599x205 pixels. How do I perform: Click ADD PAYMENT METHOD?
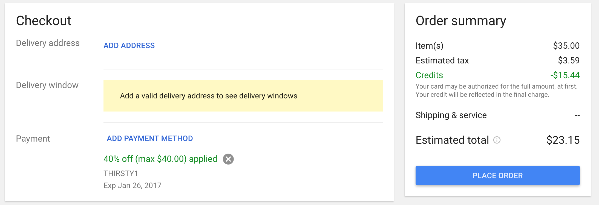pyautogui.click(x=150, y=138)
